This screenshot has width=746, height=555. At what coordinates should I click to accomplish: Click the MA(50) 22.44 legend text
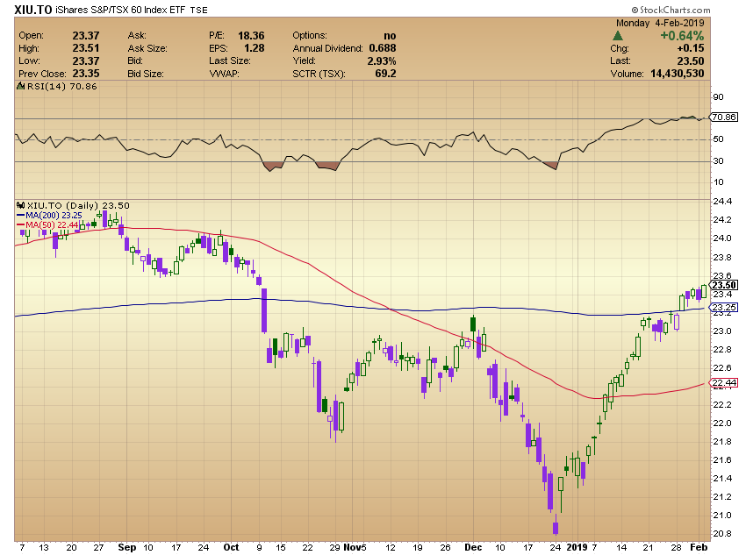click(52, 224)
